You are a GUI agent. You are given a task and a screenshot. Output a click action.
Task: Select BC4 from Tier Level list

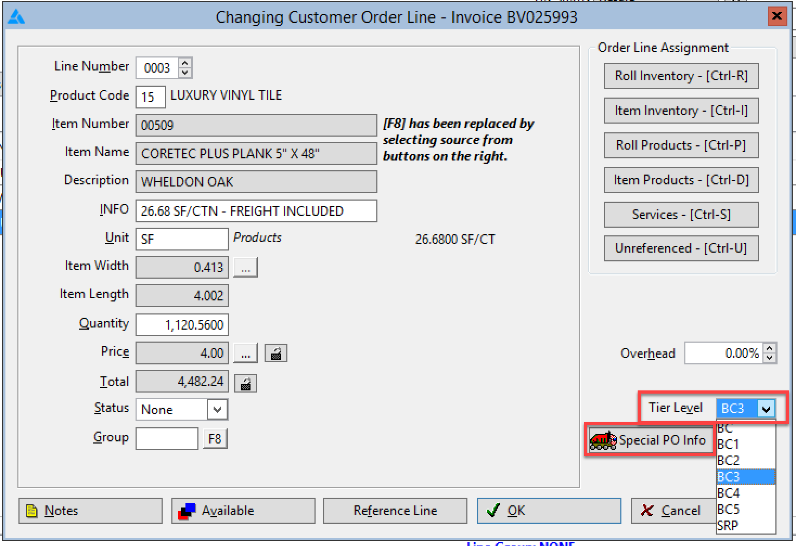[746, 493]
